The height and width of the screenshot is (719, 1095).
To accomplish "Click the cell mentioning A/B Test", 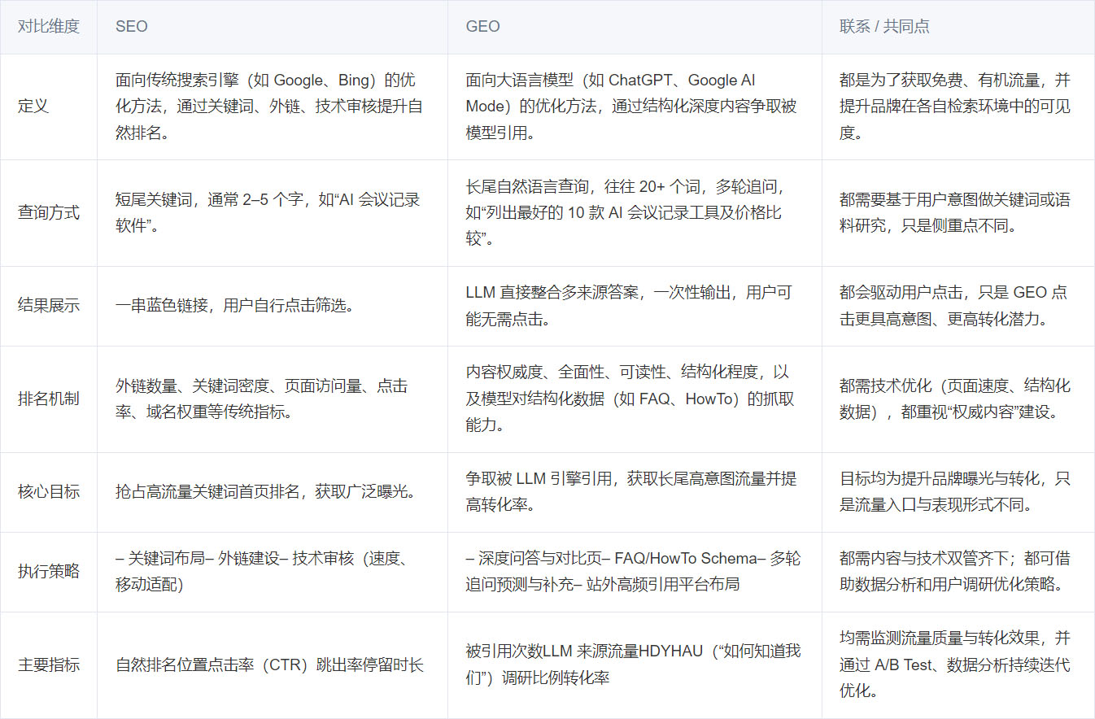I will [954, 665].
